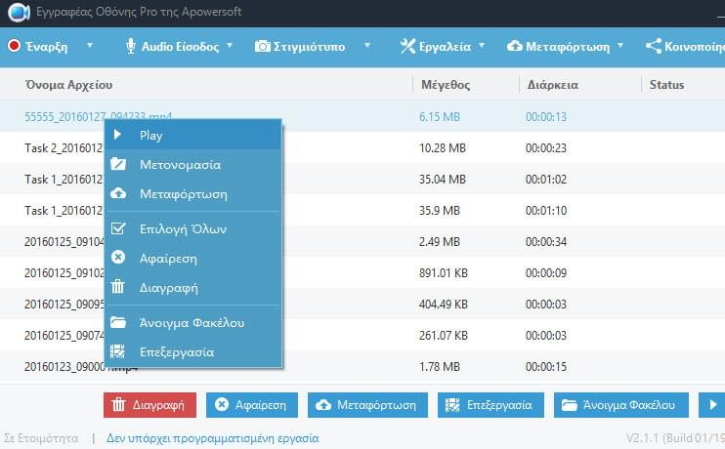The image size is (725, 449).
Task: Choose Μετονομασία in the context menu
Action: click(193, 164)
